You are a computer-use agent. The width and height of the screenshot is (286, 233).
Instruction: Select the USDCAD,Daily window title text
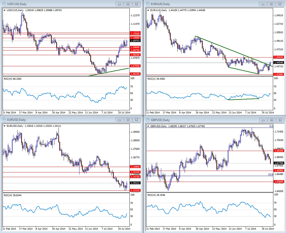(x=17, y=4)
